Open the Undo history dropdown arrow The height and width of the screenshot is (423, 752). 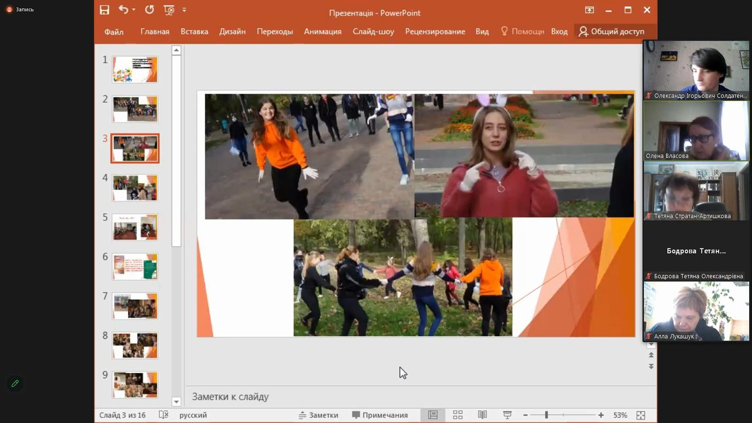click(x=134, y=10)
